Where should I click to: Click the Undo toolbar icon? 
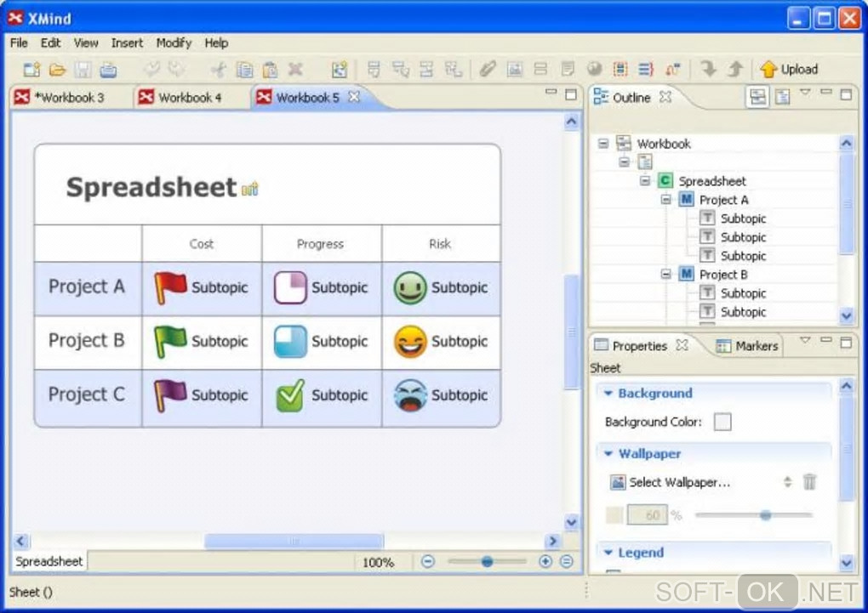pos(151,69)
